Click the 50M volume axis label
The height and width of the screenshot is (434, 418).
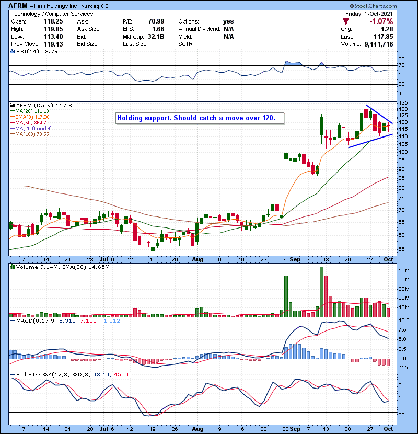click(403, 271)
